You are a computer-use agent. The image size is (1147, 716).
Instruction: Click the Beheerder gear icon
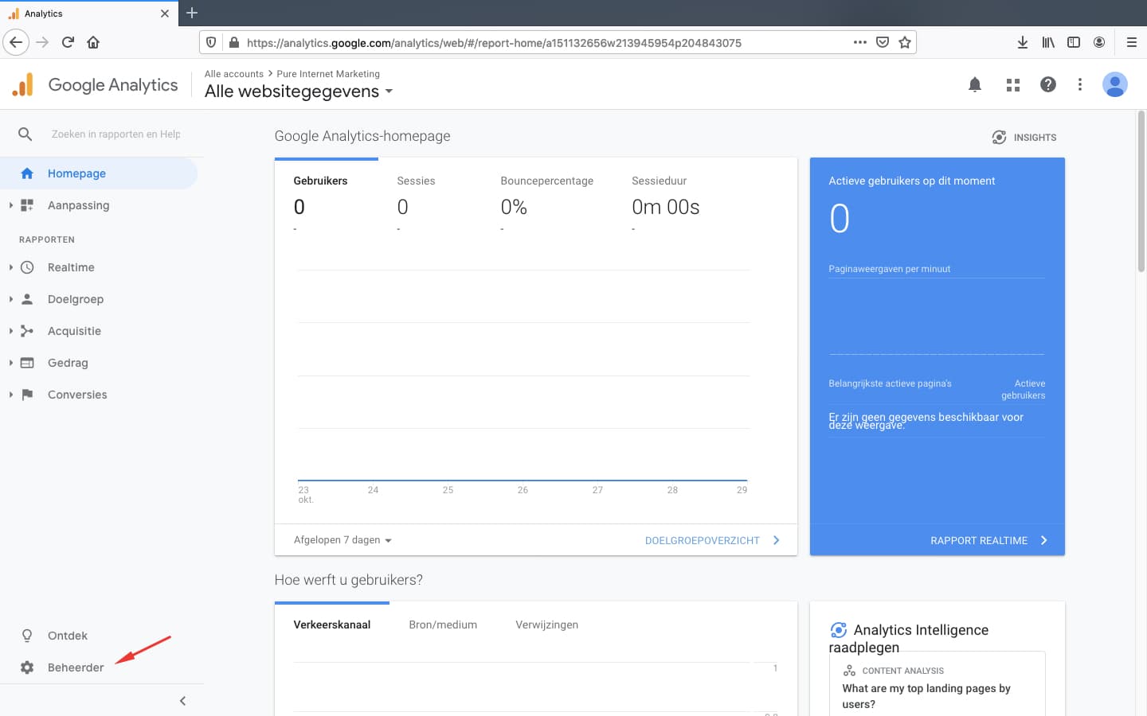tap(27, 667)
